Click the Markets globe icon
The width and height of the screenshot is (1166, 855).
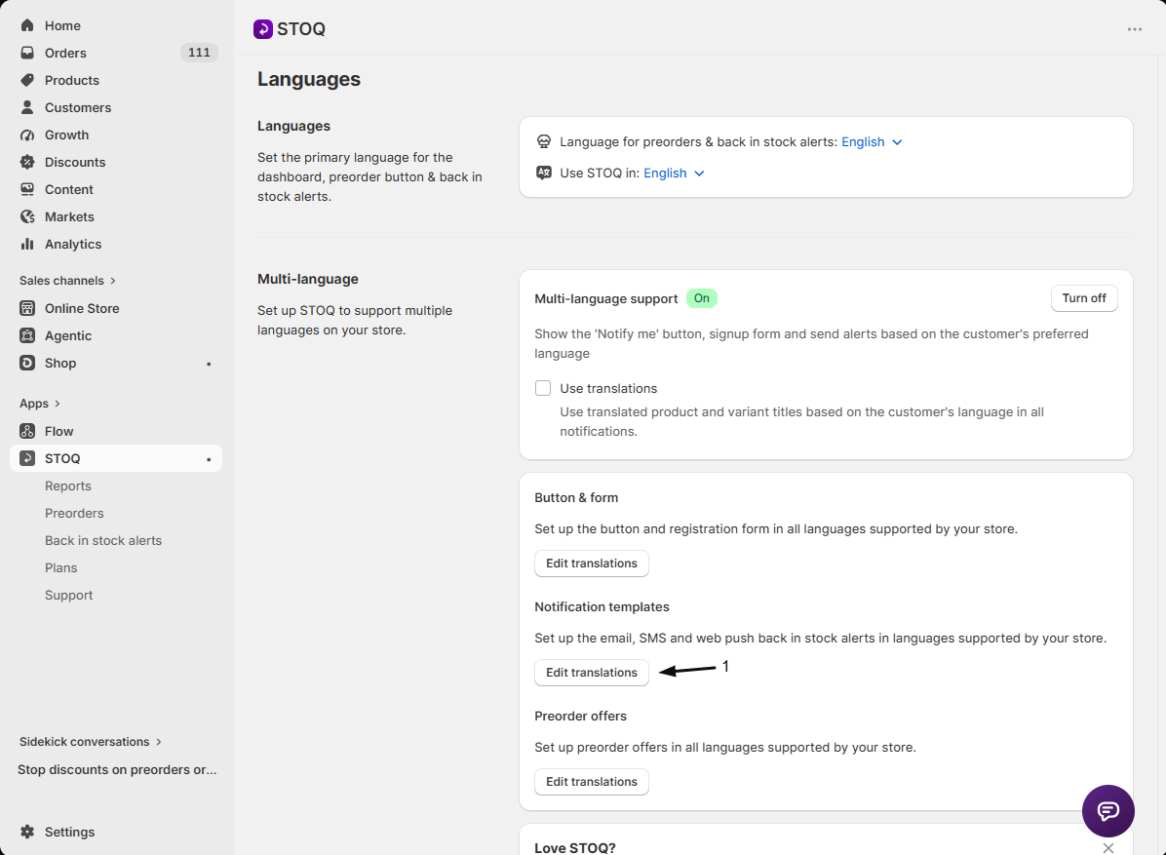[27, 216]
